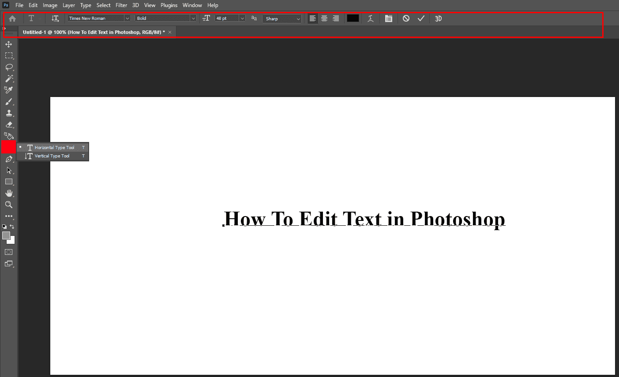Select the Lasso tool

coord(9,67)
